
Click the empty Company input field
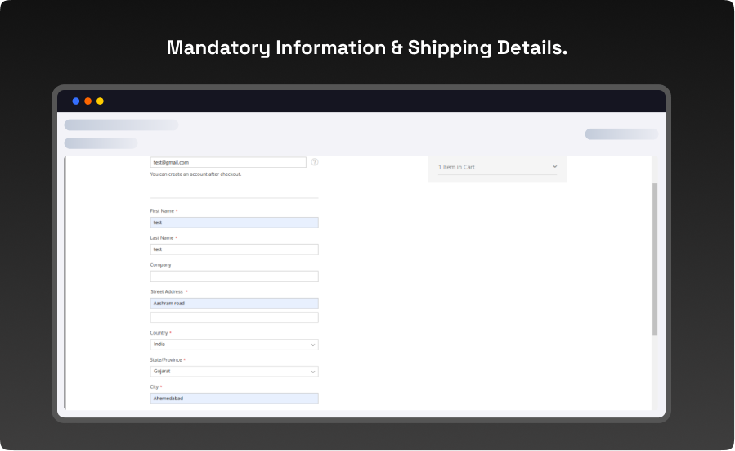point(234,277)
